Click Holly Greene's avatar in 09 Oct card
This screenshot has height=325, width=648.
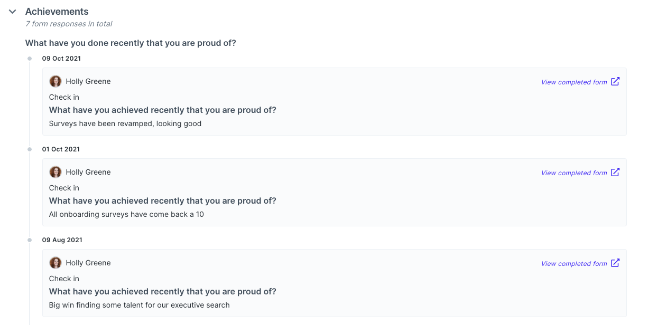[x=55, y=81]
